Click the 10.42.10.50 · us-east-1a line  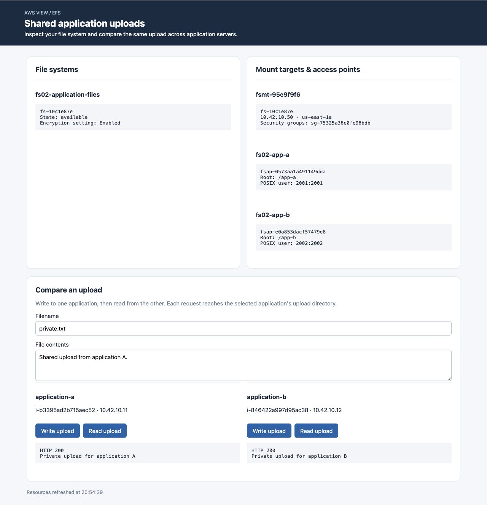click(296, 117)
